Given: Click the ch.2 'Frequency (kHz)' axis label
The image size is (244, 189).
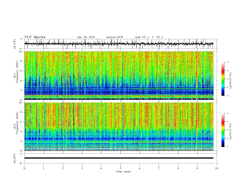Looking at the screenshot, I should point(17,123).
